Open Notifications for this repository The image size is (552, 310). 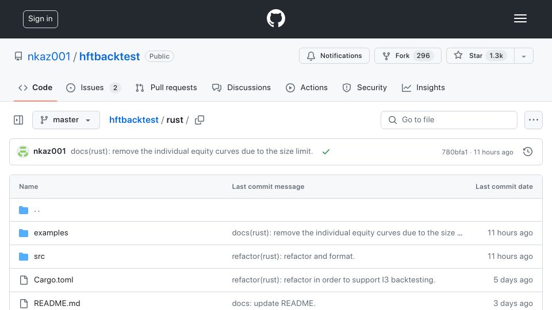point(334,56)
